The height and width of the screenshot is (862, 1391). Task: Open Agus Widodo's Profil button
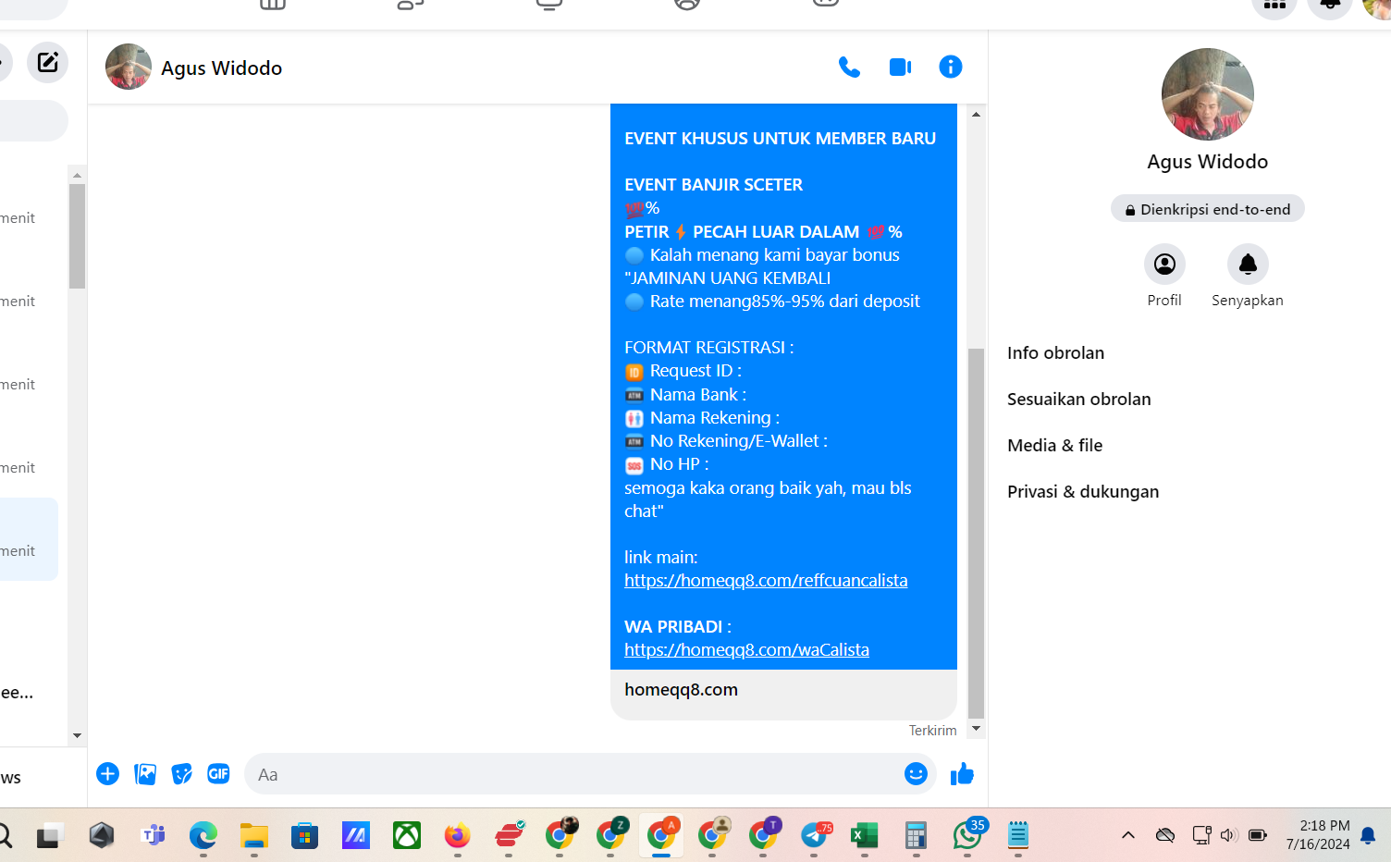click(1164, 265)
